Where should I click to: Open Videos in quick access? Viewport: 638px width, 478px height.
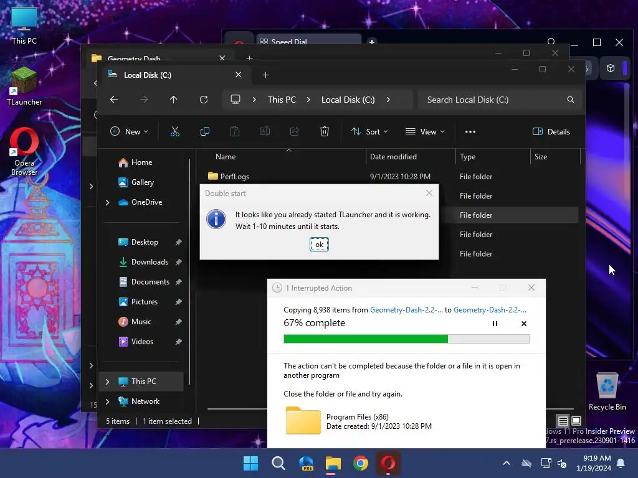(x=142, y=342)
